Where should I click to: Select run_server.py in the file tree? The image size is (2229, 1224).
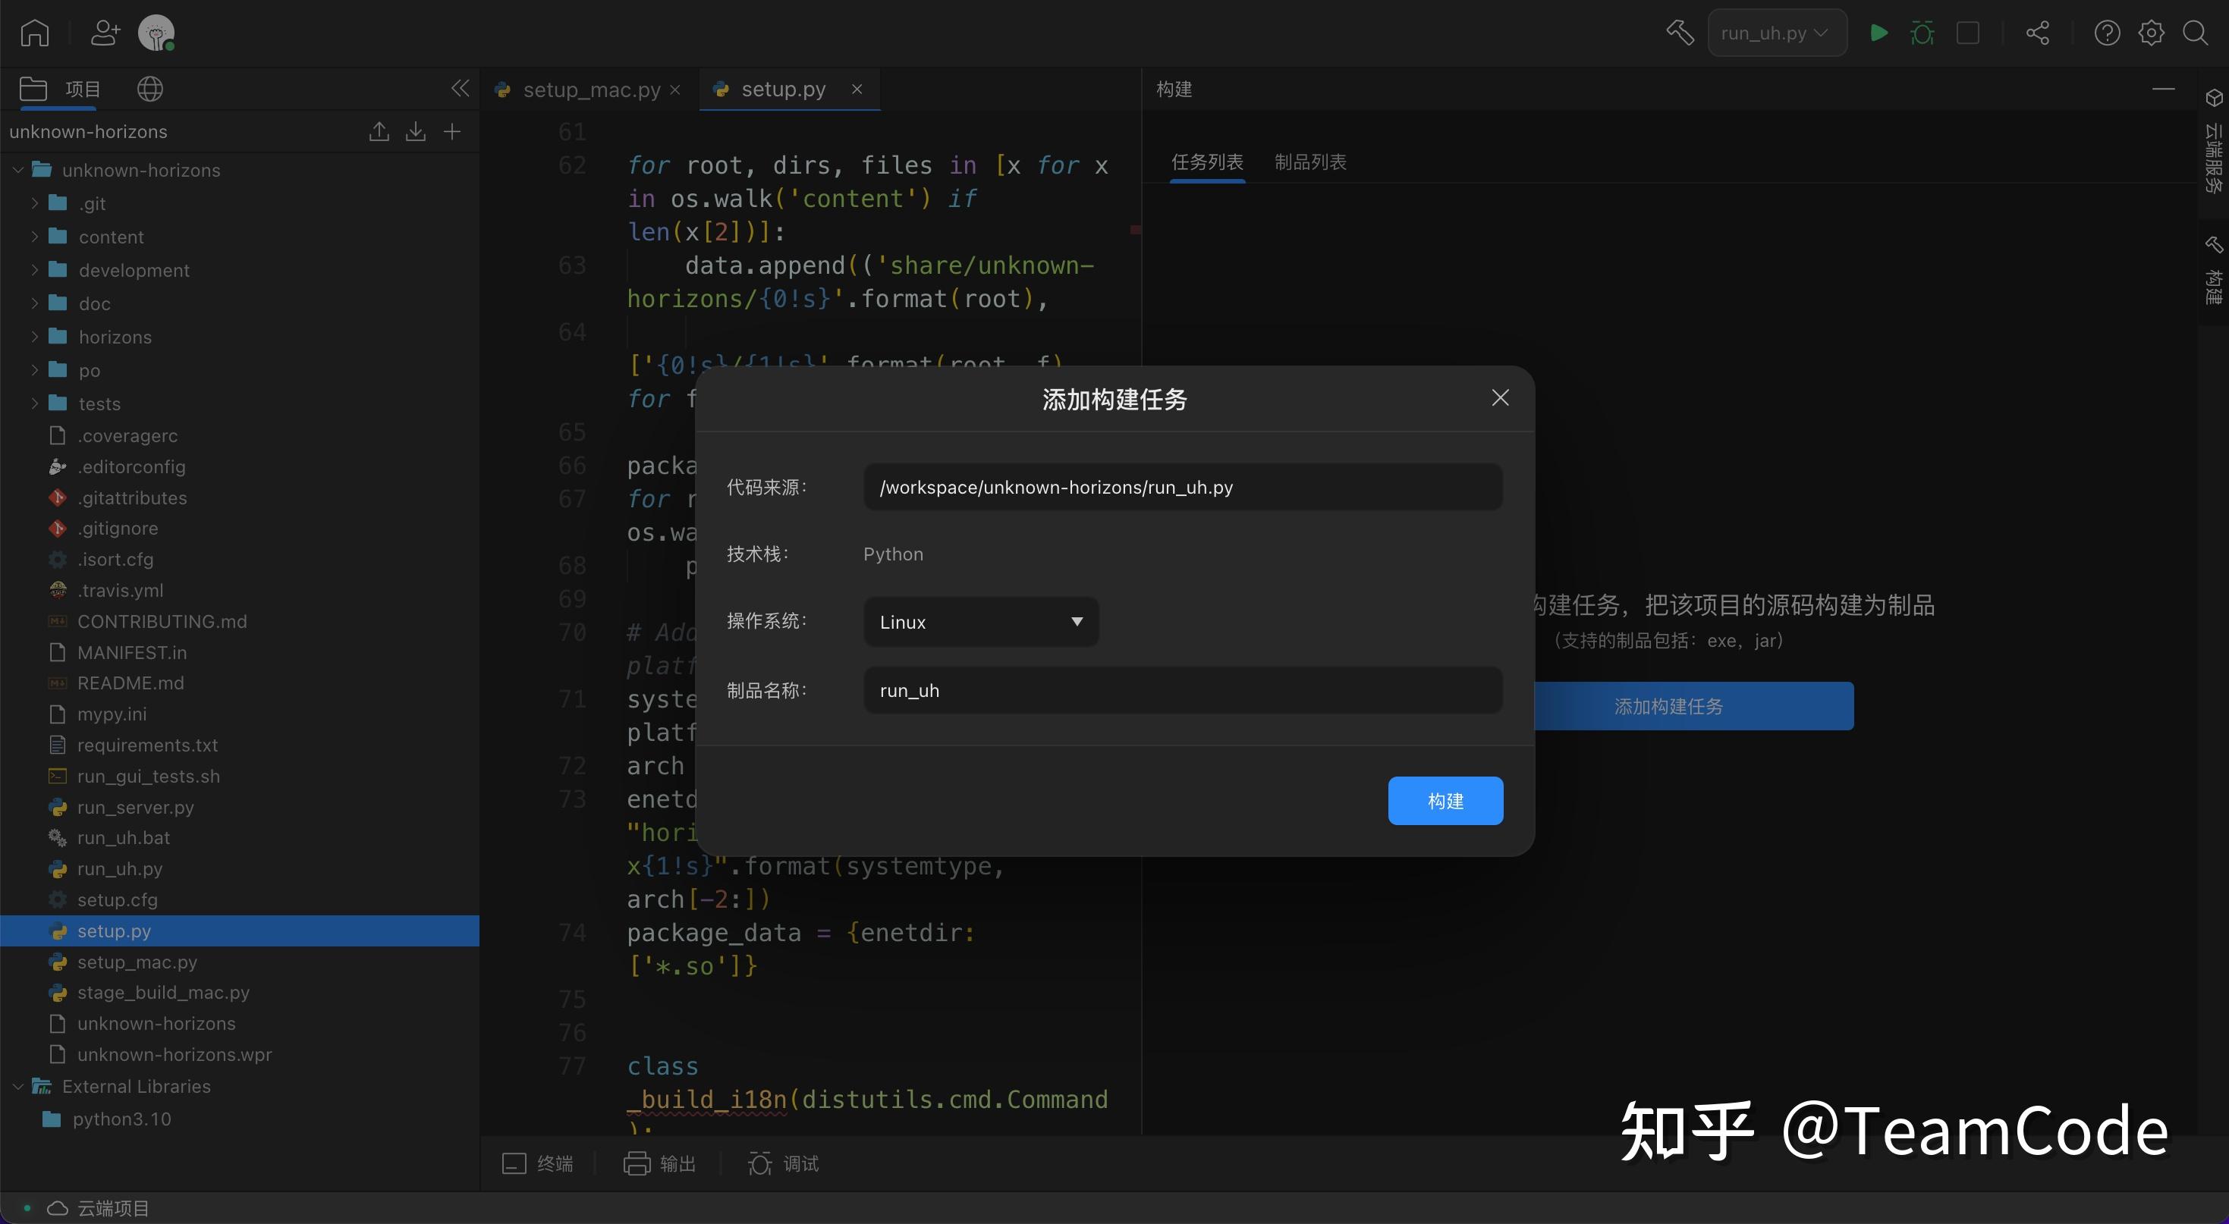(x=134, y=807)
